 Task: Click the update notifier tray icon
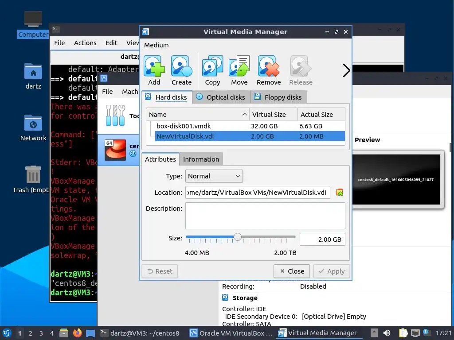pyautogui.click(x=426, y=332)
